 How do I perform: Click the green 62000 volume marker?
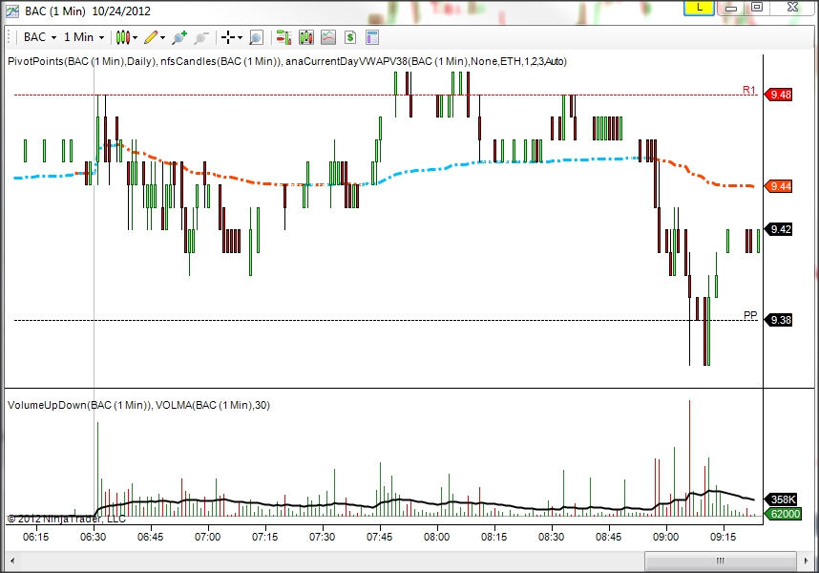(783, 514)
